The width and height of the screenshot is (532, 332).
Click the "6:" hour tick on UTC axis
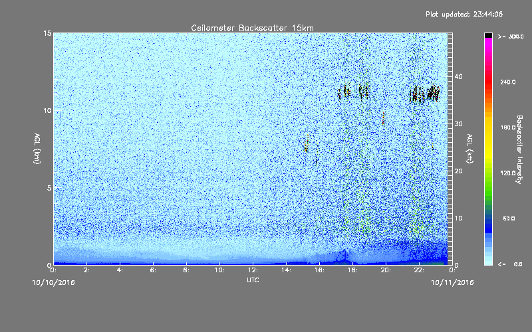point(154,270)
